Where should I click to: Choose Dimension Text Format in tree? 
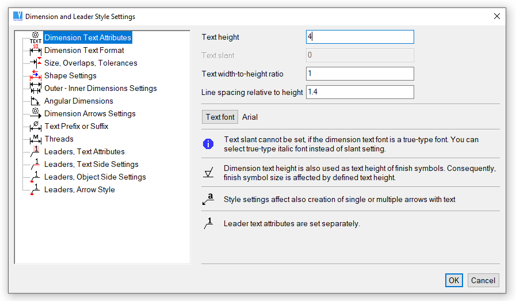84,51
